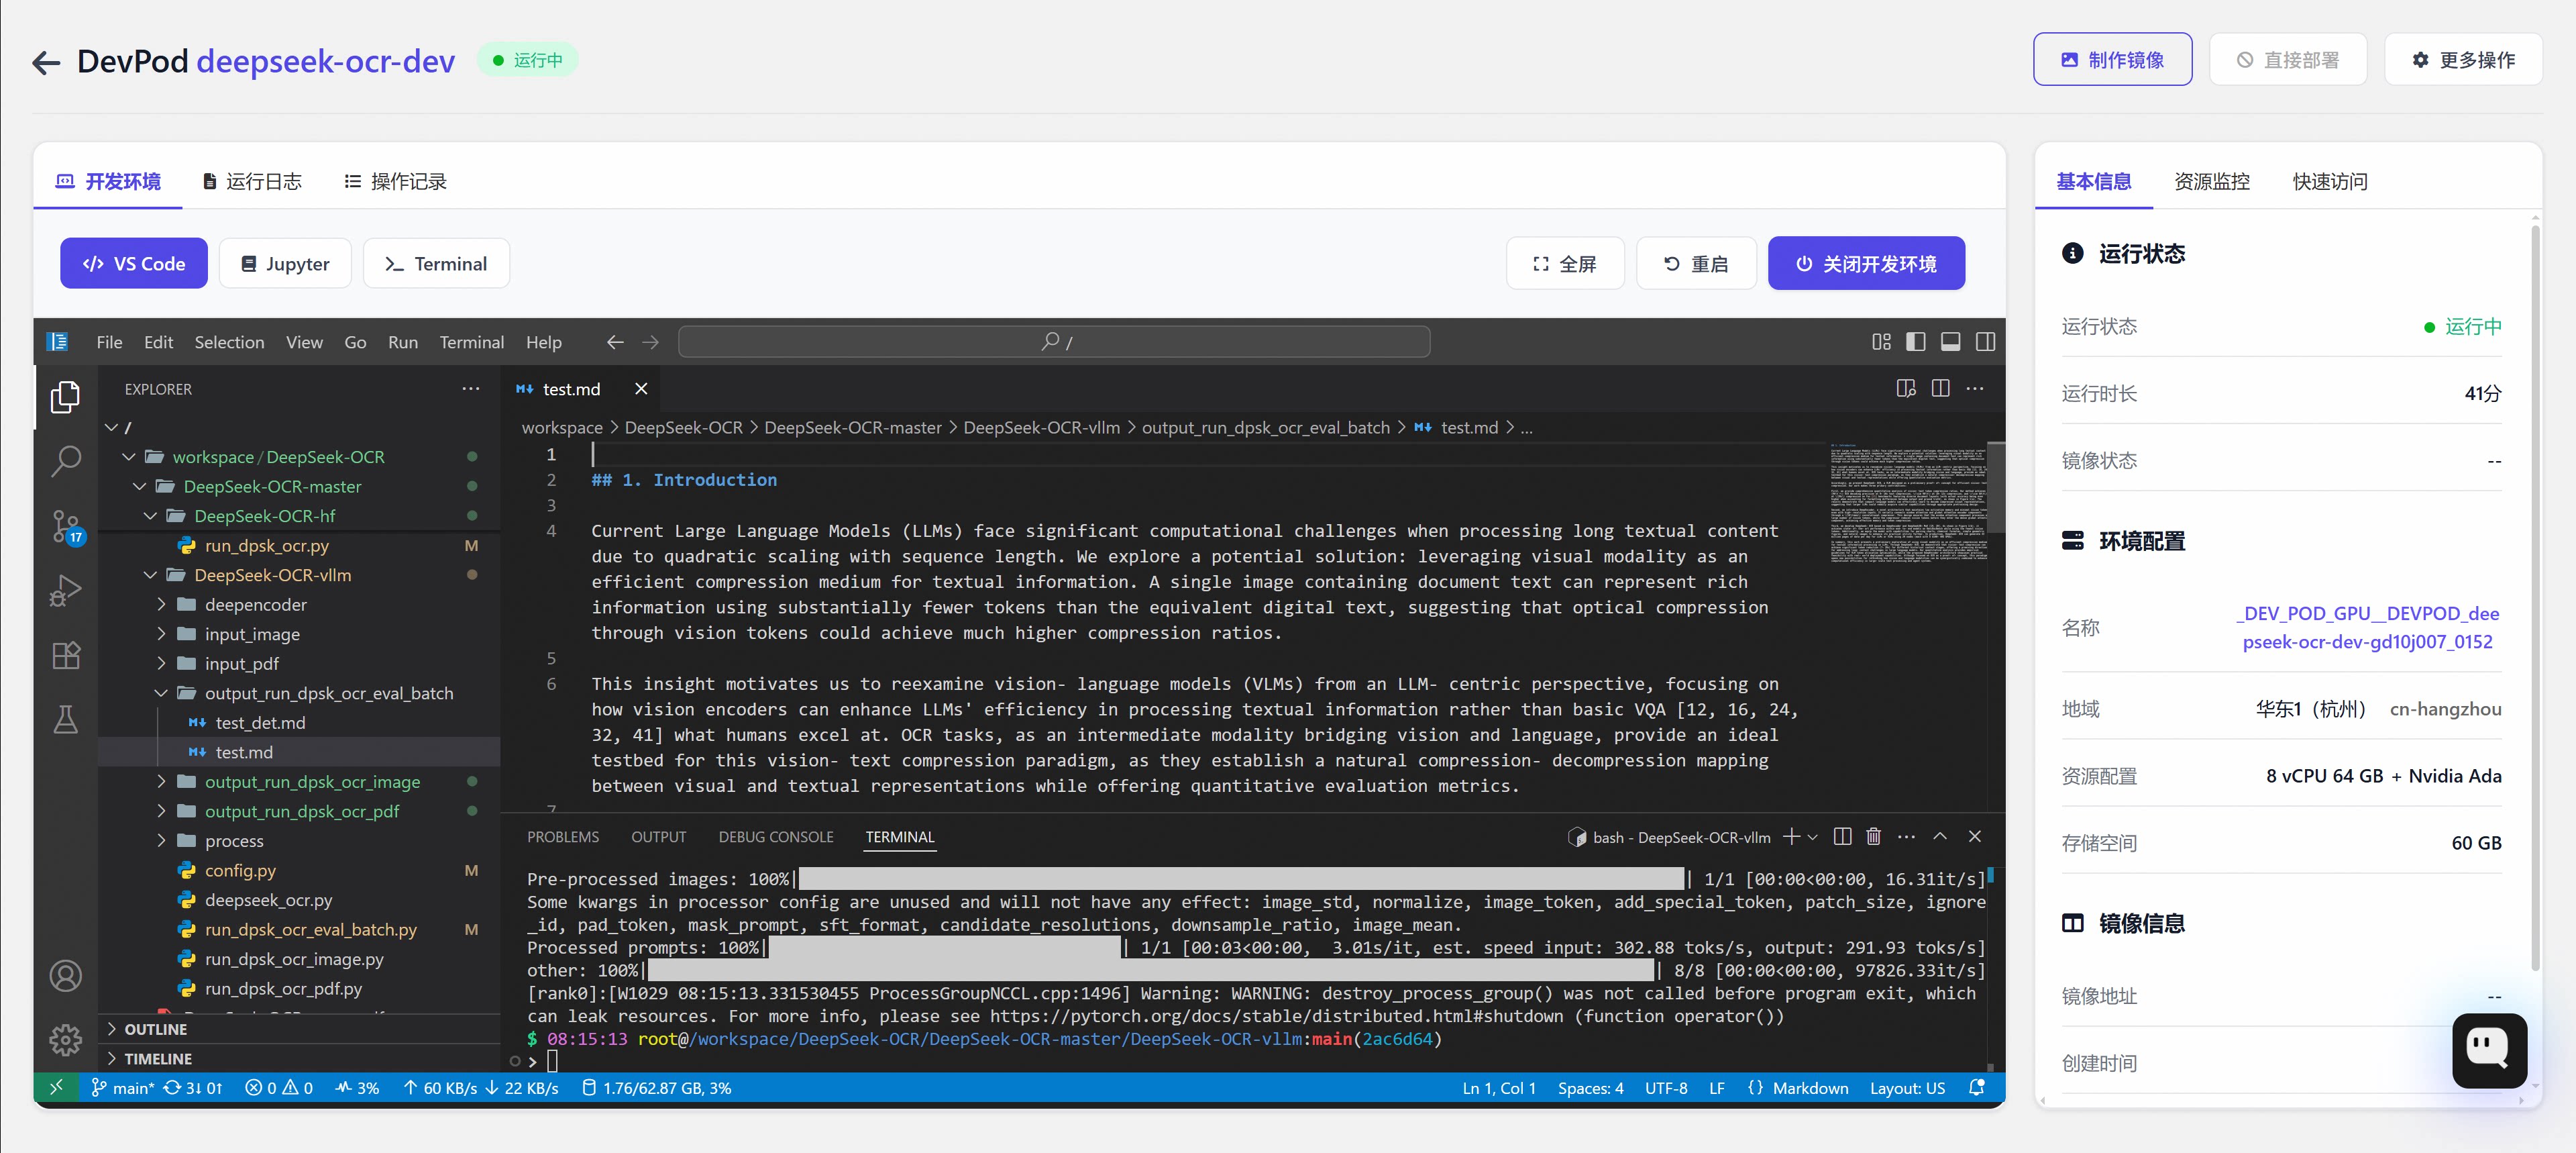
Task: Click the Manage gear icon
Action: tap(66, 1040)
